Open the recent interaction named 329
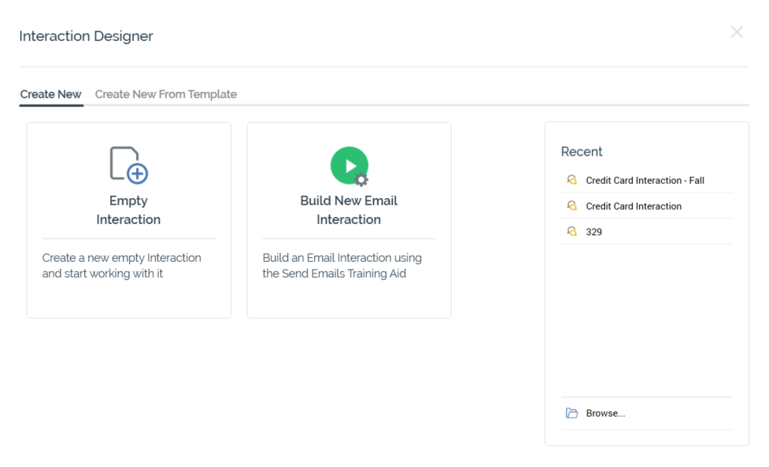The height and width of the screenshot is (467, 769). tap(594, 232)
